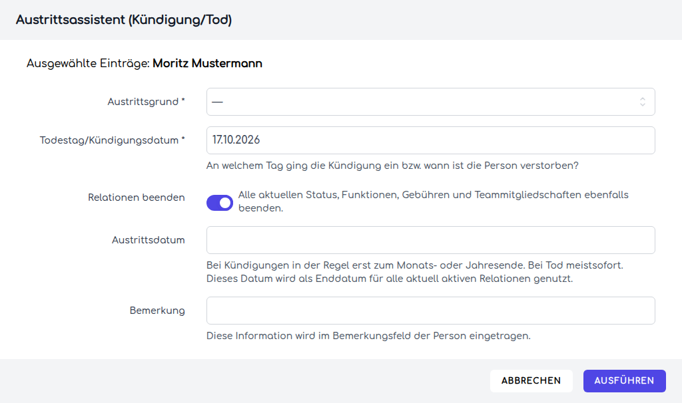Click the Austrittsassistent (Kündigung/Tod) title
682x403 pixels.
[x=124, y=20]
